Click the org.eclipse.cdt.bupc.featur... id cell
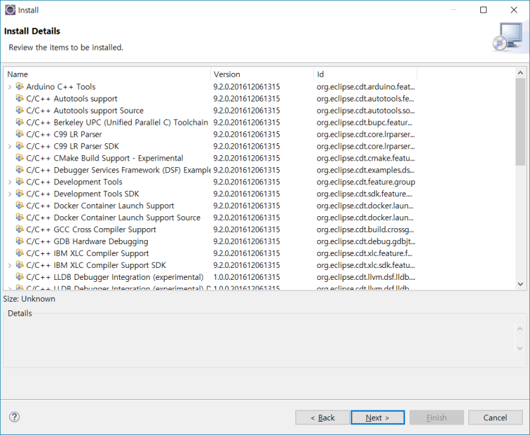Screen dimensions: 530x435 (364, 122)
